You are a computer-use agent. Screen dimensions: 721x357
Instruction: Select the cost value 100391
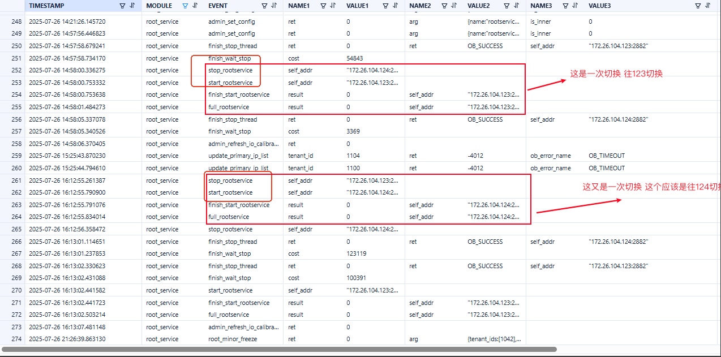tap(357, 278)
